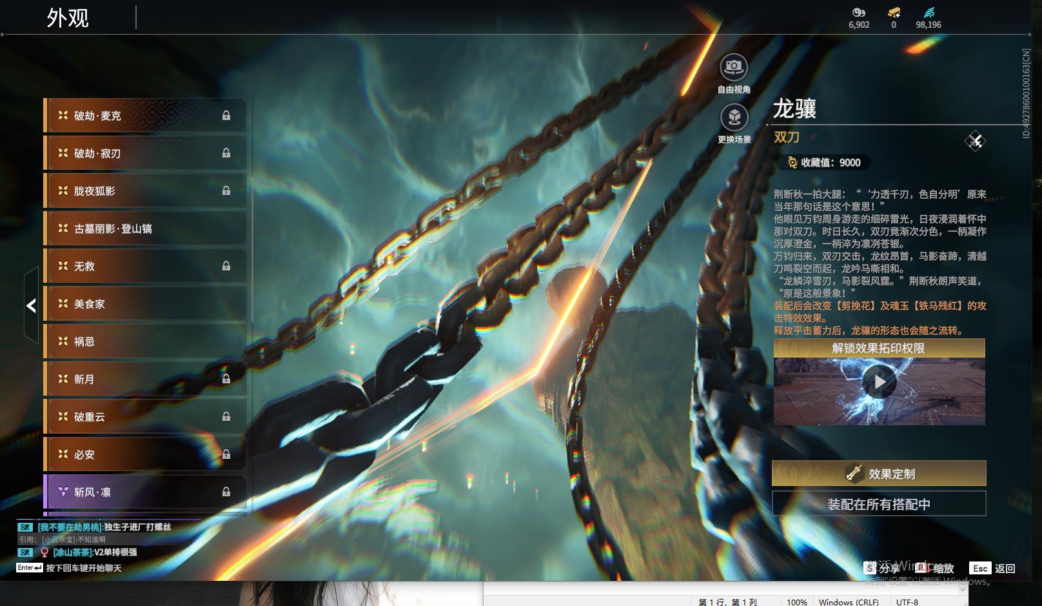Click the 龙骧 weapon skin name
This screenshot has height=606, width=1042.
click(x=794, y=108)
